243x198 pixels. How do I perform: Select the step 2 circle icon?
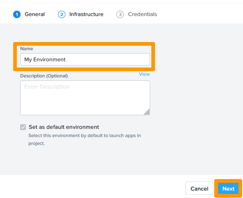click(x=62, y=14)
